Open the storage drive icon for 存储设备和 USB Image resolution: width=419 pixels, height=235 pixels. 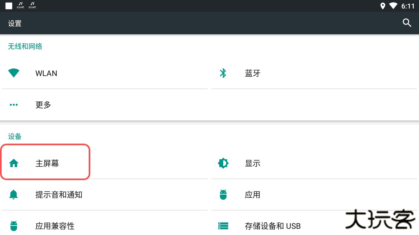point(223,226)
